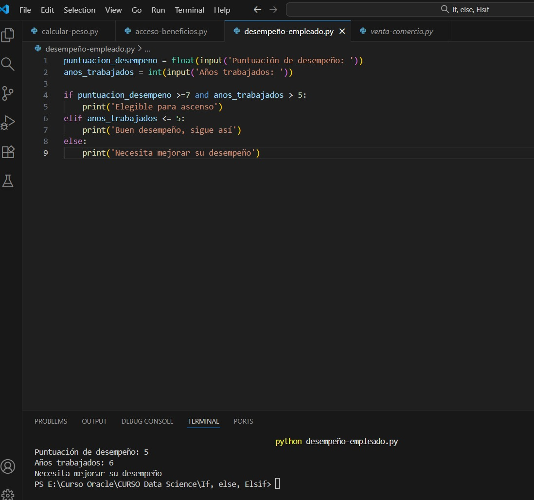
Task: Click the Go Forward arrow
Action: 273,10
